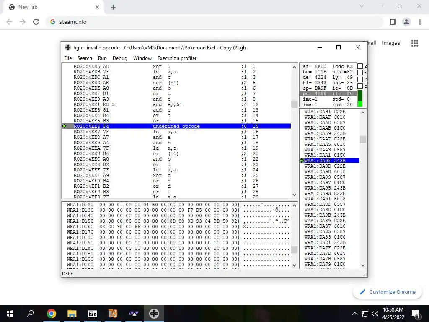Select the RO20:4EE1 add sp,51 line
This screenshot has height=322, width=429.
tap(176, 104)
